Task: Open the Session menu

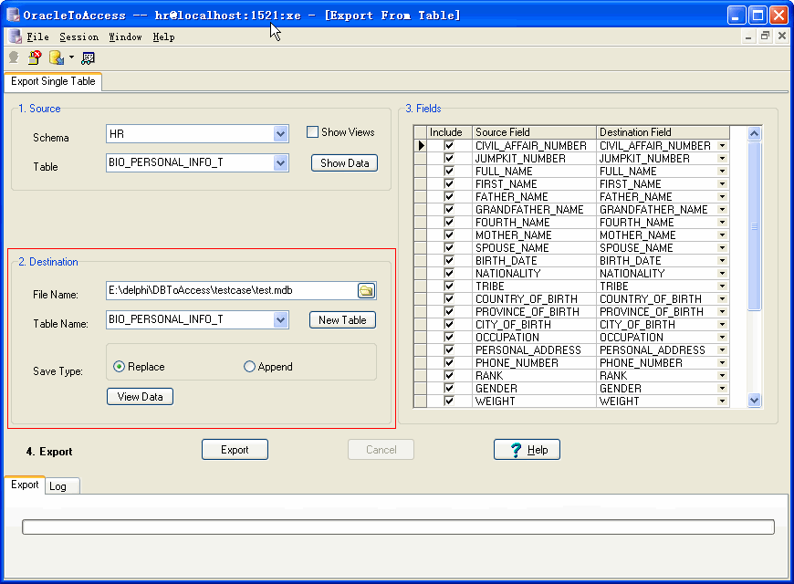Action: (79, 37)
